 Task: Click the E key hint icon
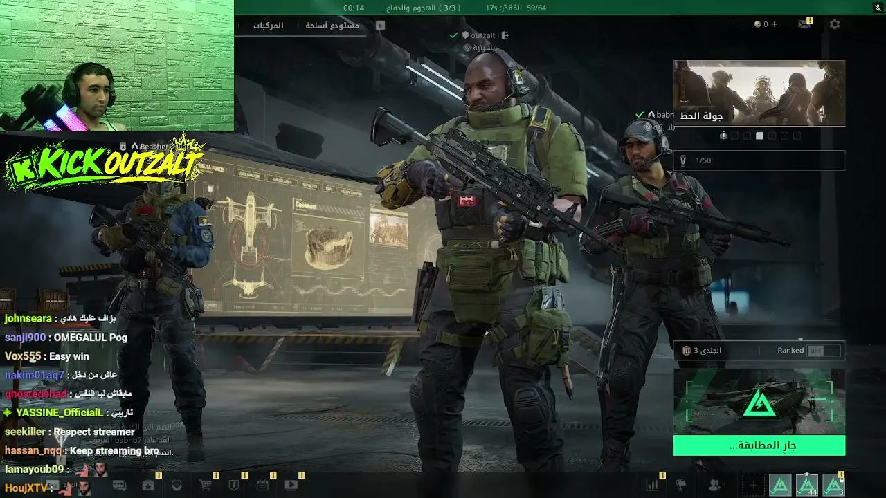pyautogui.click(x=380, y=26)
